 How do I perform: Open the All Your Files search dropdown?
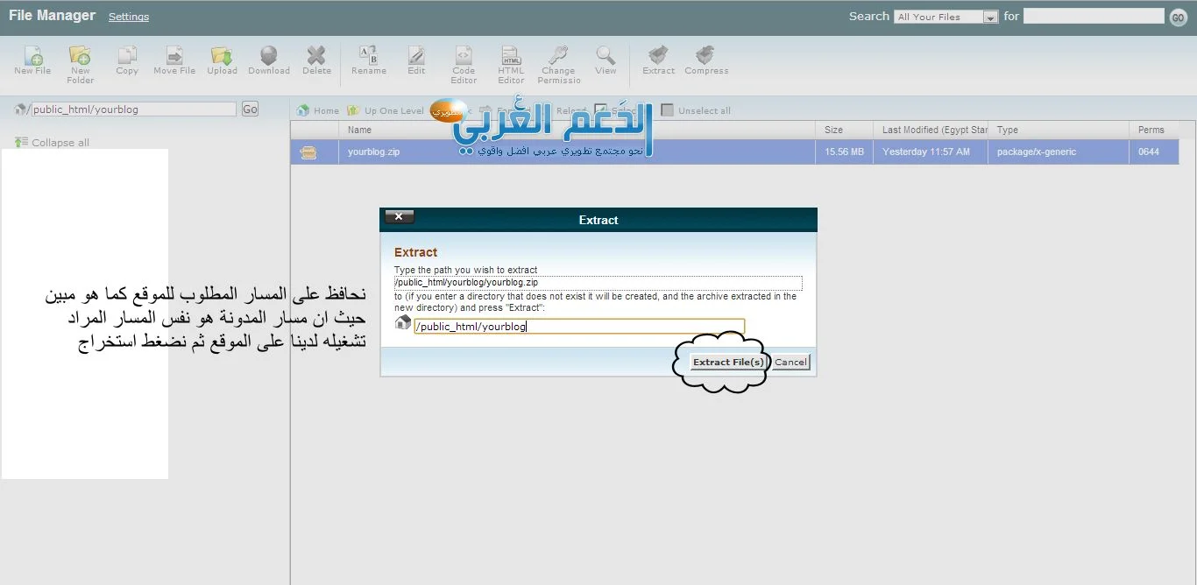(946, 17)
